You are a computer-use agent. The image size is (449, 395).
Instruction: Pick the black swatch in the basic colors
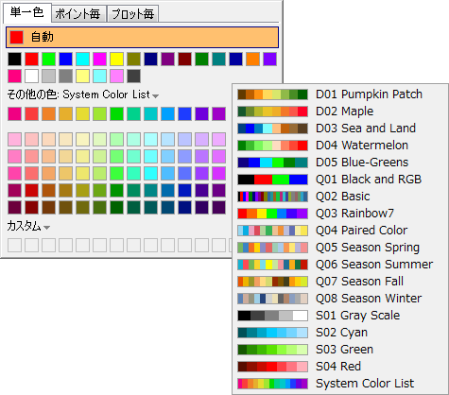(x=15, y=60)
